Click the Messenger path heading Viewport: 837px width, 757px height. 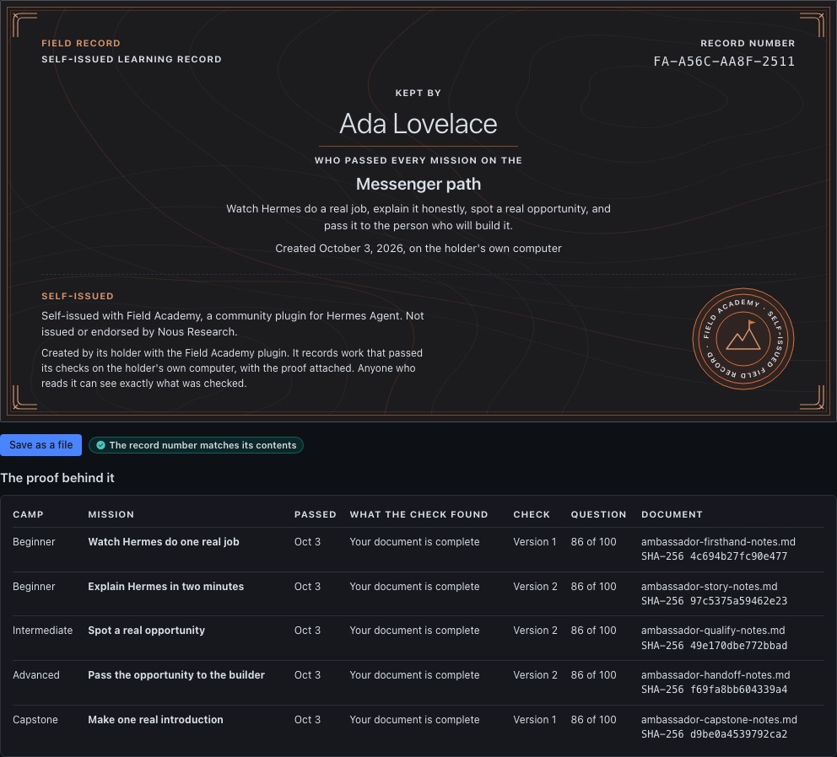tap(418, 184)
